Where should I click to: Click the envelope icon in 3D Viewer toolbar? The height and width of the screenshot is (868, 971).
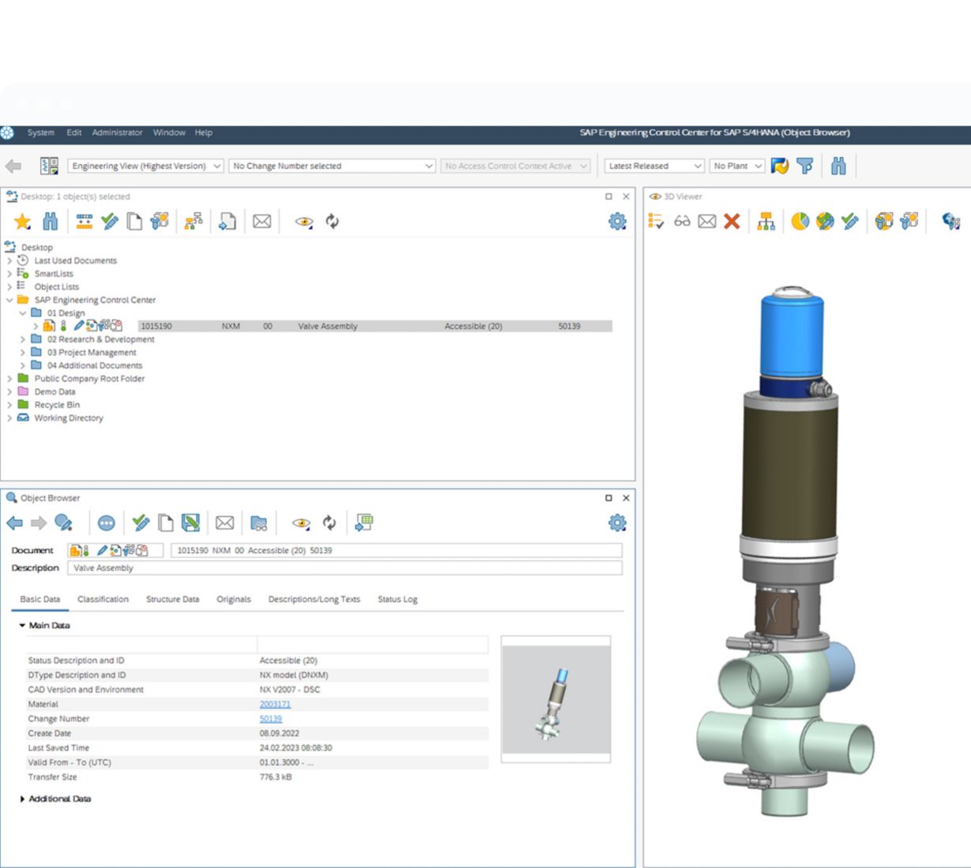(x=707, y=222)
